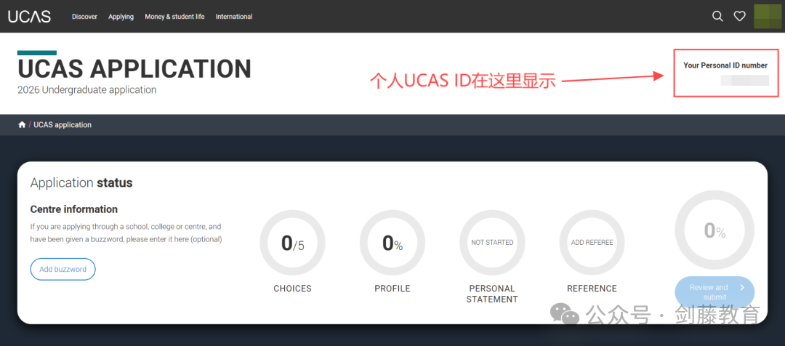Click the ADD REFEREE reference circle
Screen dimensions: 785x346
coord(592,243)
